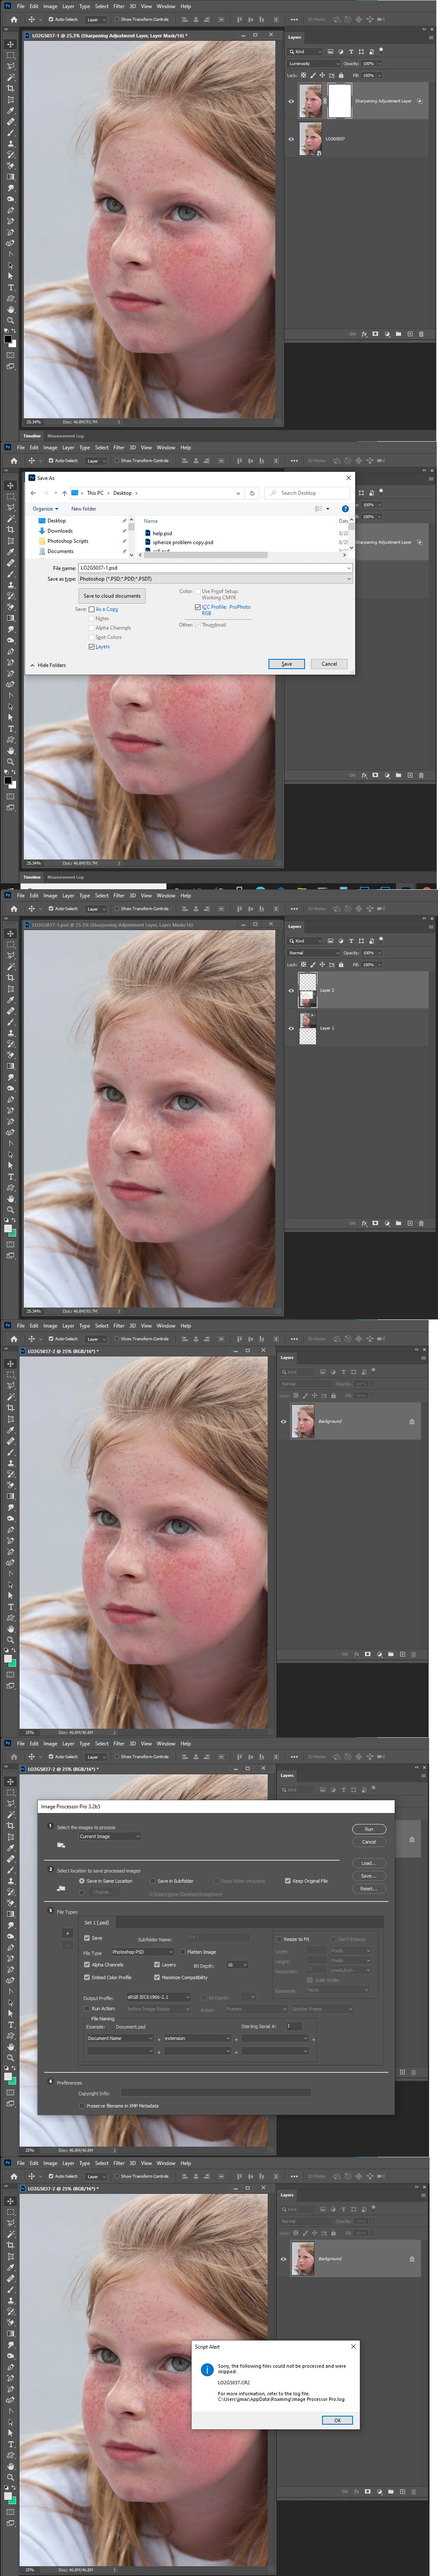Change the file view layout in Save As

coord(318,508)
